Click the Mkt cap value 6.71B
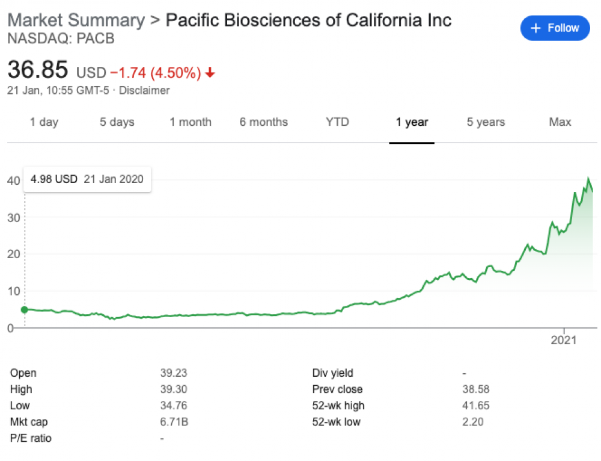This screenshot has width=601, height=461. click(x=174, y=422)
